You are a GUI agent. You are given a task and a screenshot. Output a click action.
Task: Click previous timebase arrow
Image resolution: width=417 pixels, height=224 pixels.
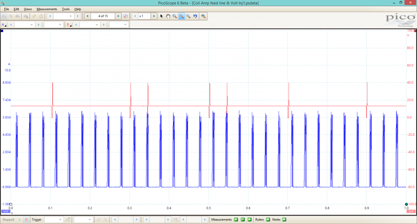click(x=50, y=16)
